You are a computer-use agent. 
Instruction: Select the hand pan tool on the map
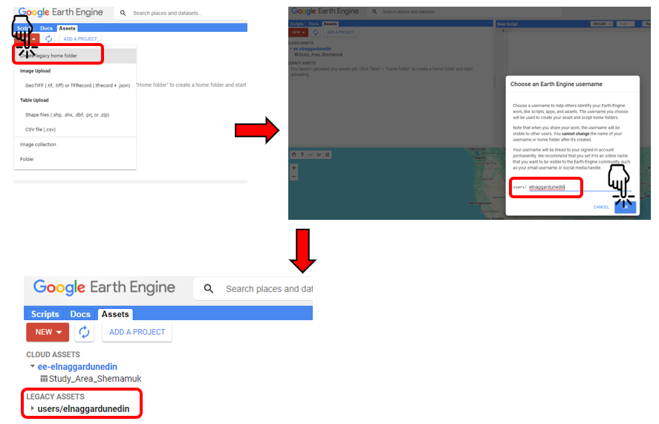point(293,154)
